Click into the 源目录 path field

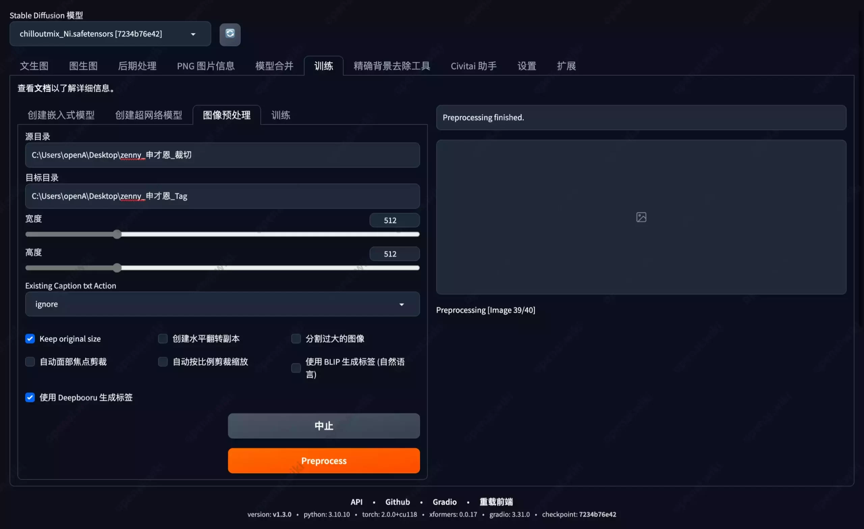(222, 155)
